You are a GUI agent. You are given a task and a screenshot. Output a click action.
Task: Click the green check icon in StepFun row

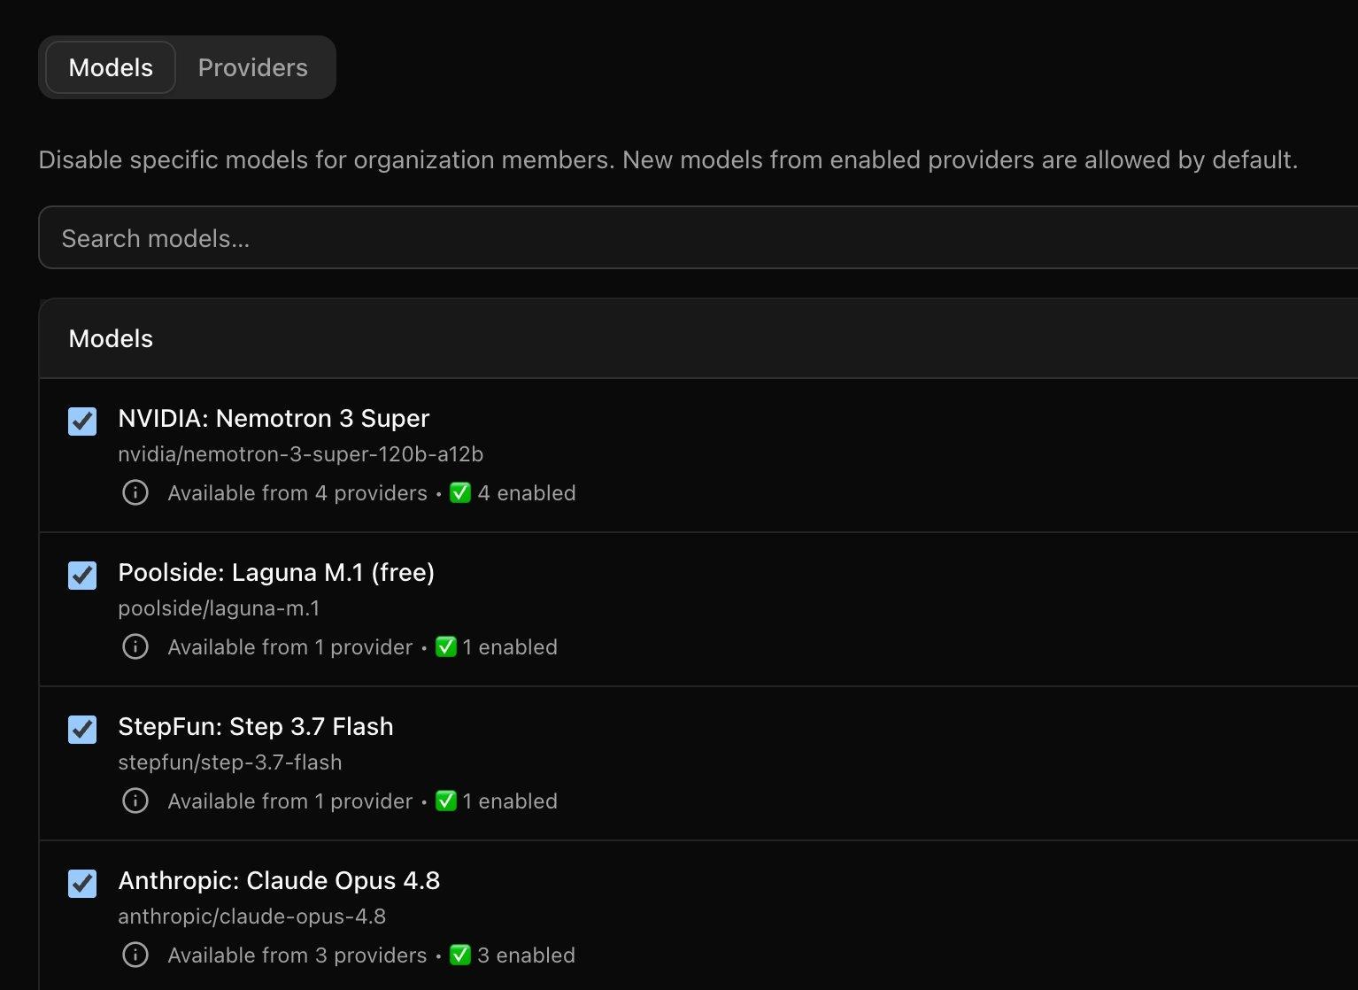[446, 801]
